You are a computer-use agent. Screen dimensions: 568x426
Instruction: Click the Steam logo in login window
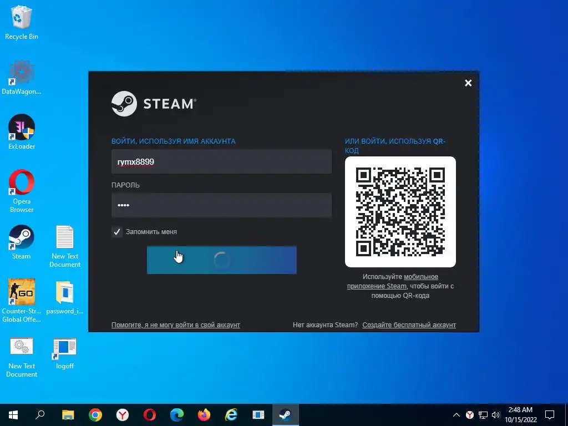[154, 104]
